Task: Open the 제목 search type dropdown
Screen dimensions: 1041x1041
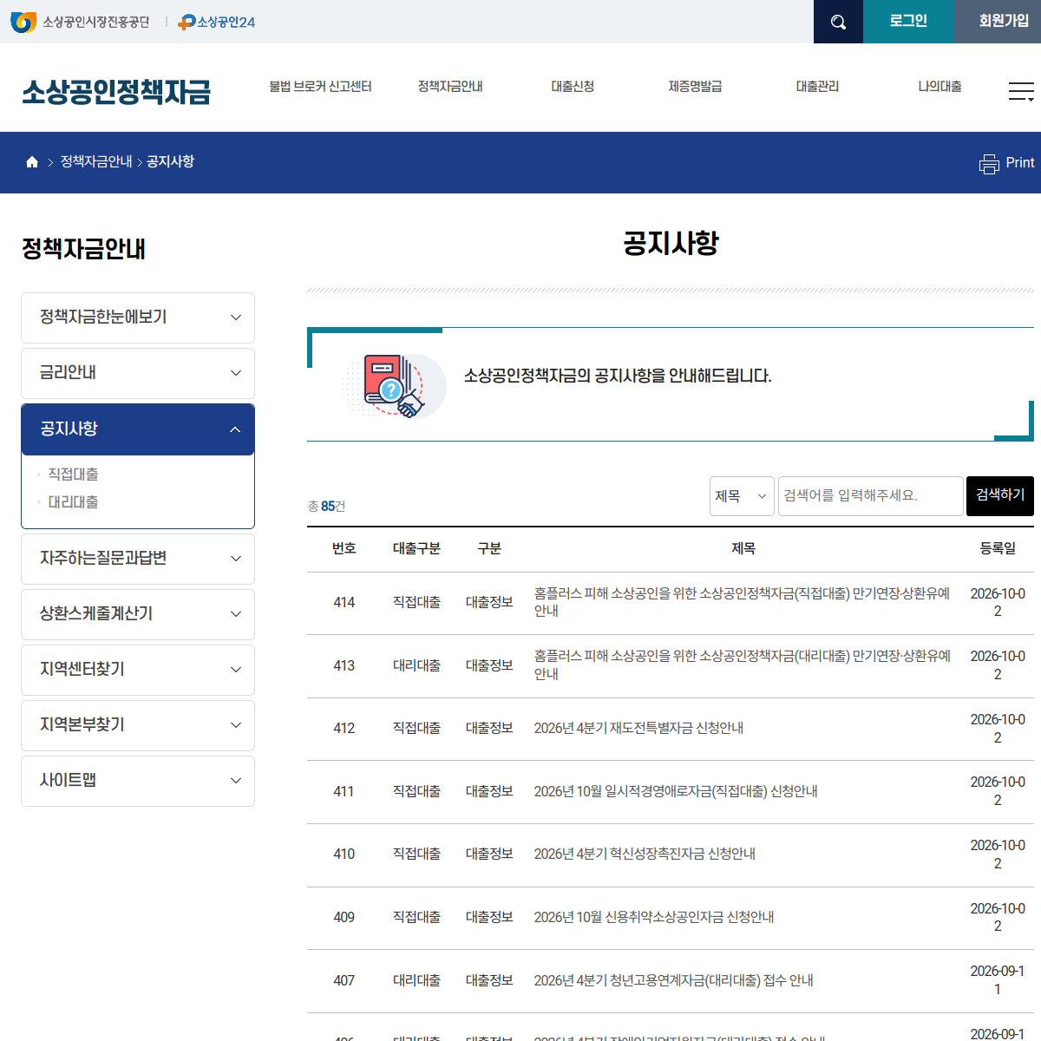Action: 742,496
